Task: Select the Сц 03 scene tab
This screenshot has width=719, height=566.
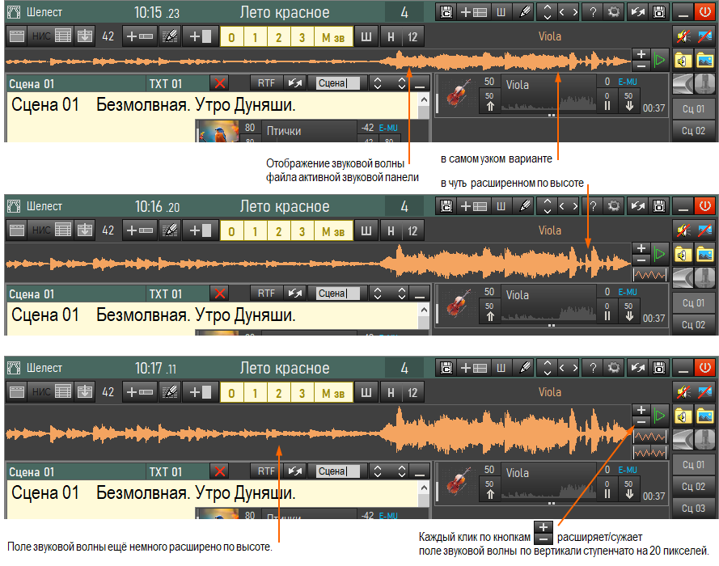Action: click(693, 509)
